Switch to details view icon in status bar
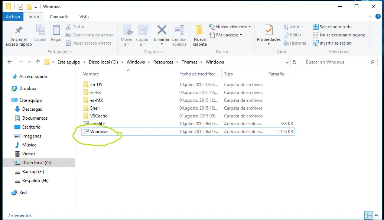This screenshot has width=384, height=220. point(368,215)
